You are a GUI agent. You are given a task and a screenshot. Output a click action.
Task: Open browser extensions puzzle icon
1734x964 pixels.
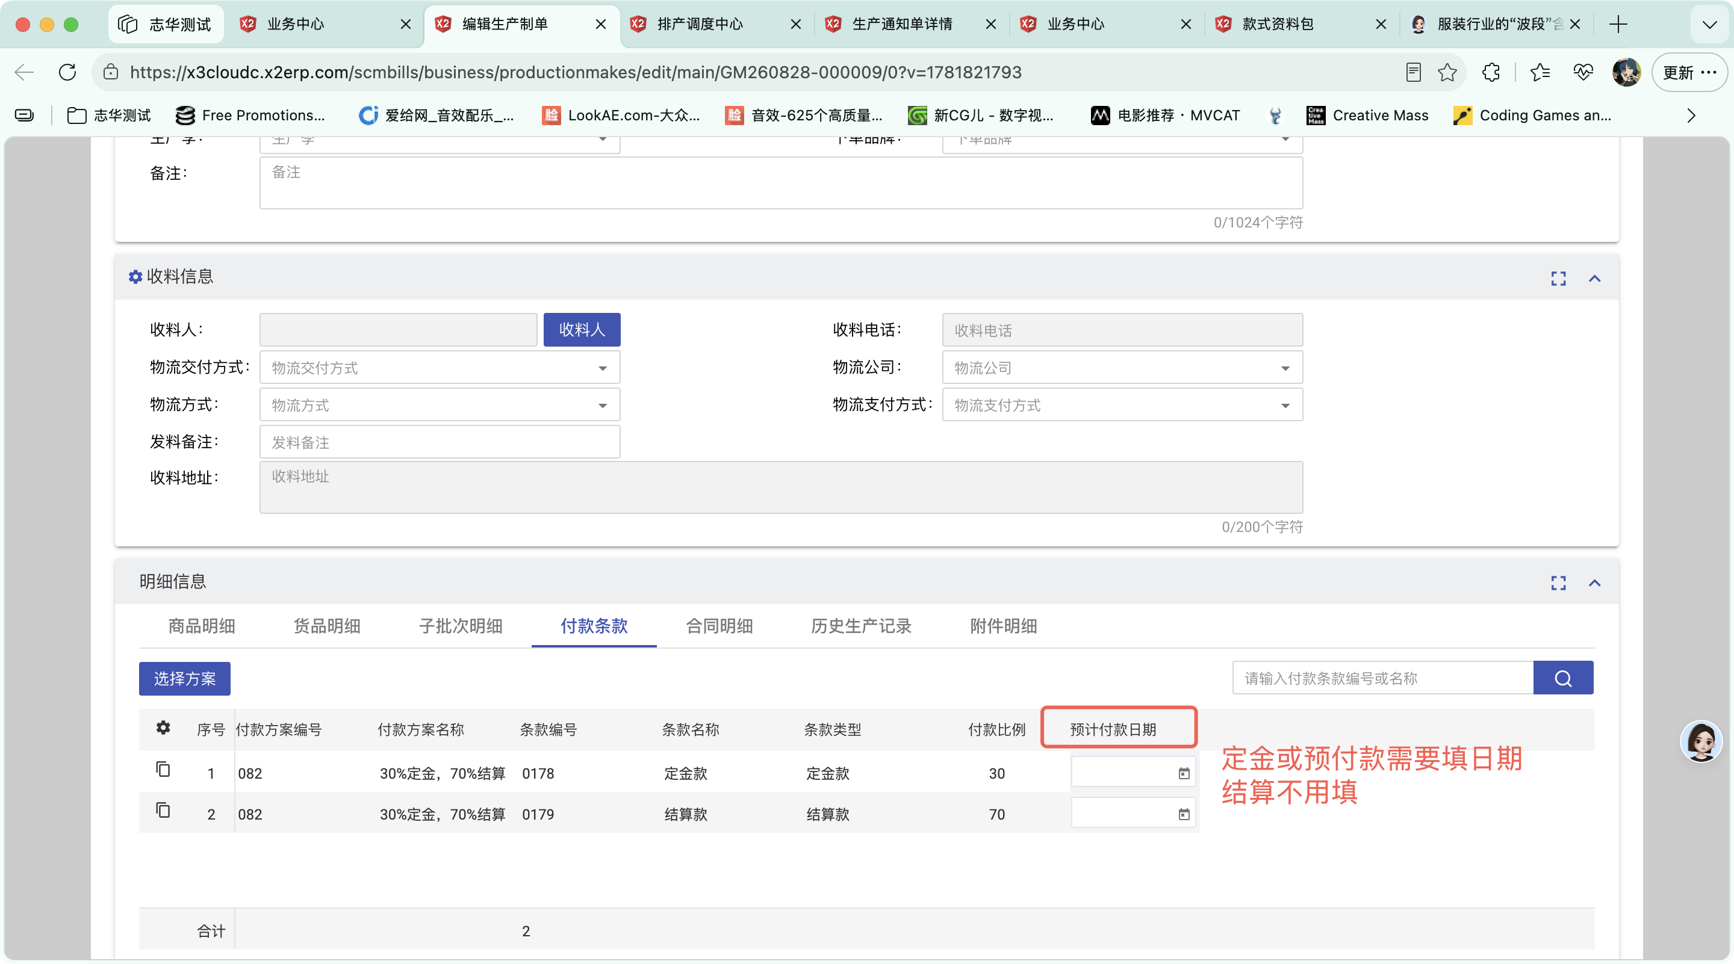click(x=1492, y=72)
